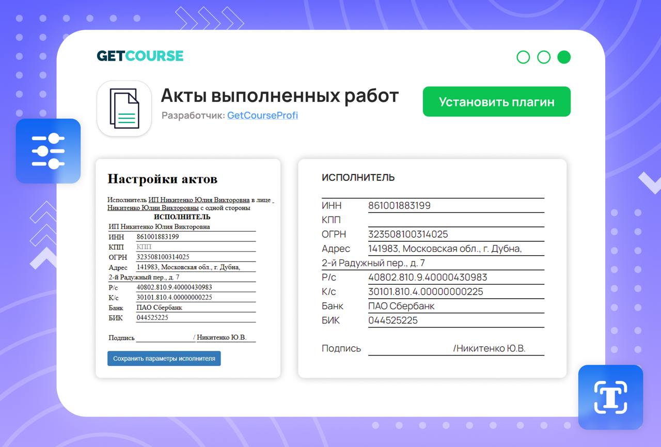
Task: Click the Адрес label in preview card
Action: (x=336, y=249)
